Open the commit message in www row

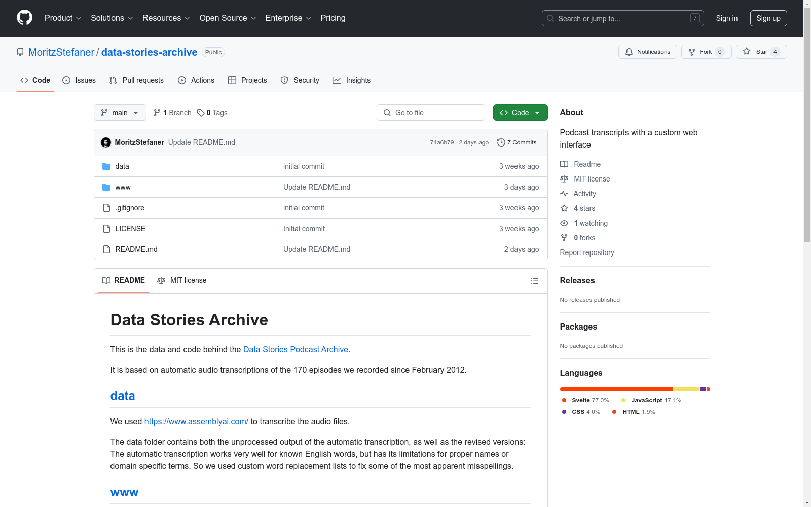(x=317, y=187)
